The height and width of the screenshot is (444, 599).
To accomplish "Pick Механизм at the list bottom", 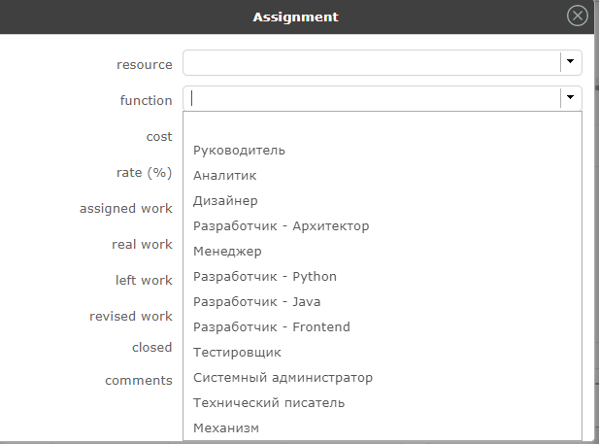I will coord(226,428).
